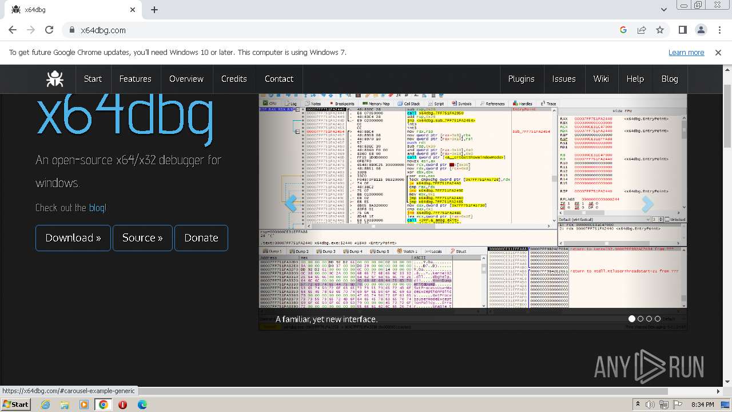Open the Contact menu item
Viewport: 732px width, 412px height.
pyautogui.click(x=279, y=79)
